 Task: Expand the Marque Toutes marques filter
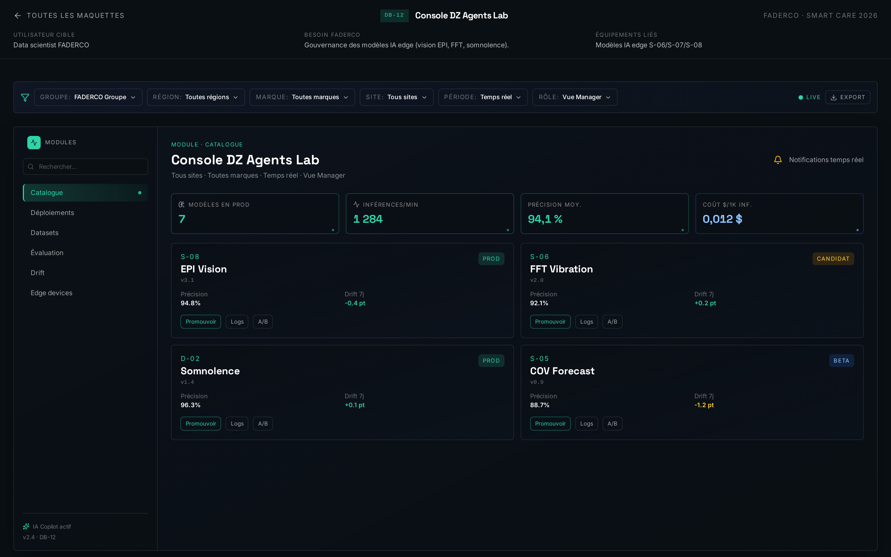(302, 97)
